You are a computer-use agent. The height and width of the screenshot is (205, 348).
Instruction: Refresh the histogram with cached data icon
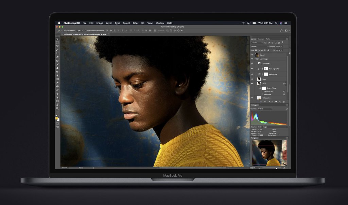click(x=286, y=109)
